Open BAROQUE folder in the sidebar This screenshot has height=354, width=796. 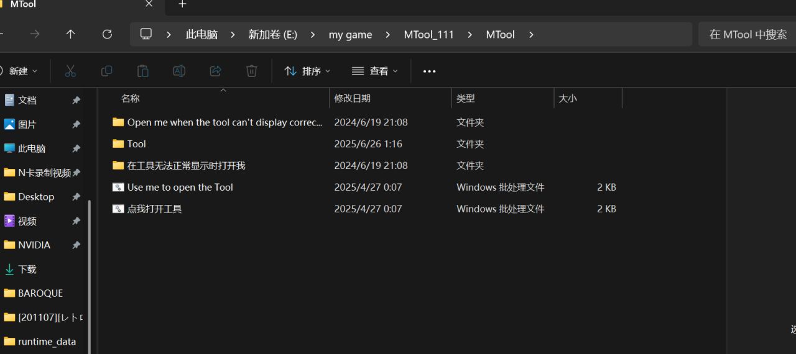pos(40,293)
